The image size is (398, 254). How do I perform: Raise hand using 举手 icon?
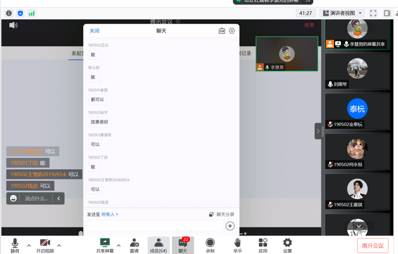(238, 245)
